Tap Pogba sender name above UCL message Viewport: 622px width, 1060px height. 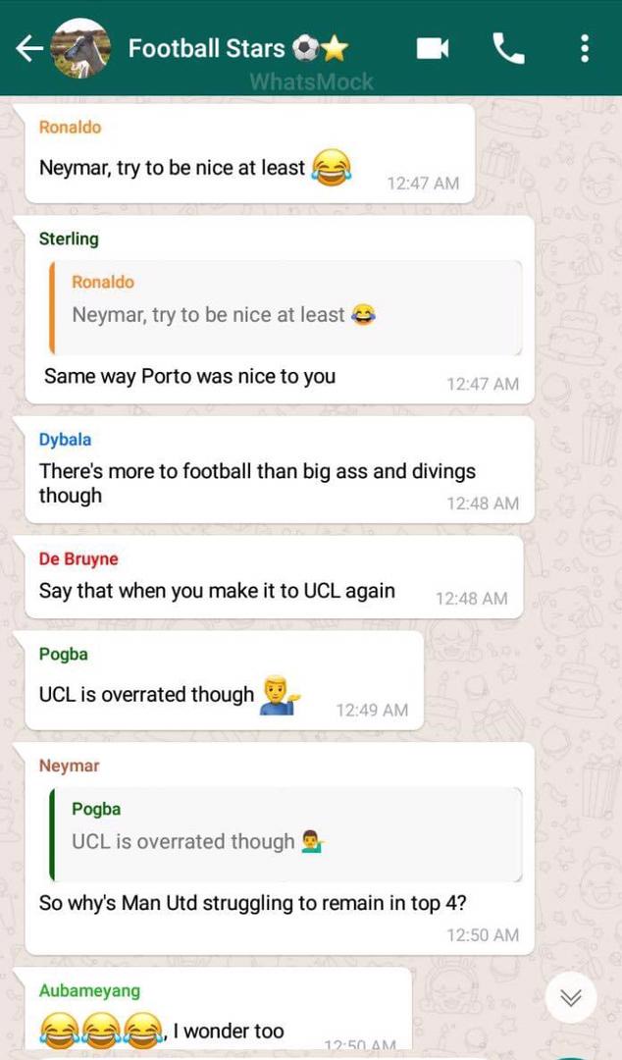coord(64,655)
